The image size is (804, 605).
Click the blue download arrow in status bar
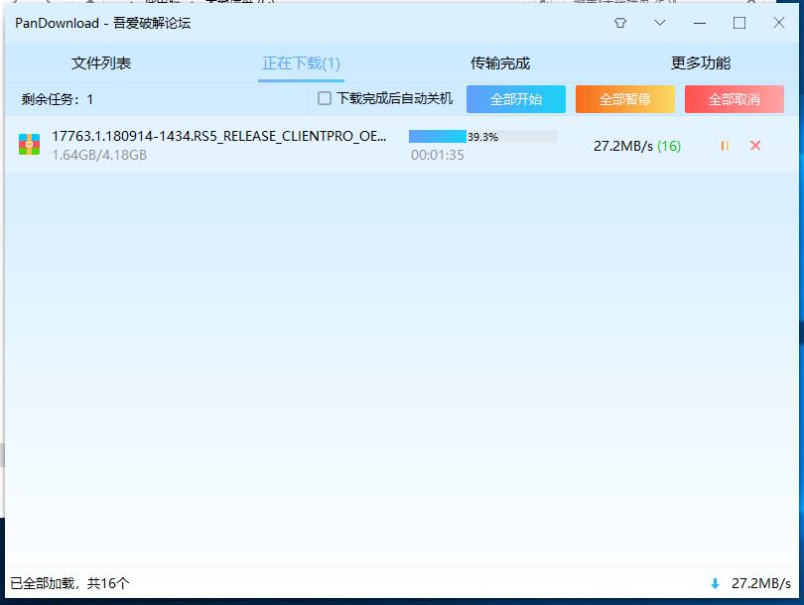click(715, 584)
